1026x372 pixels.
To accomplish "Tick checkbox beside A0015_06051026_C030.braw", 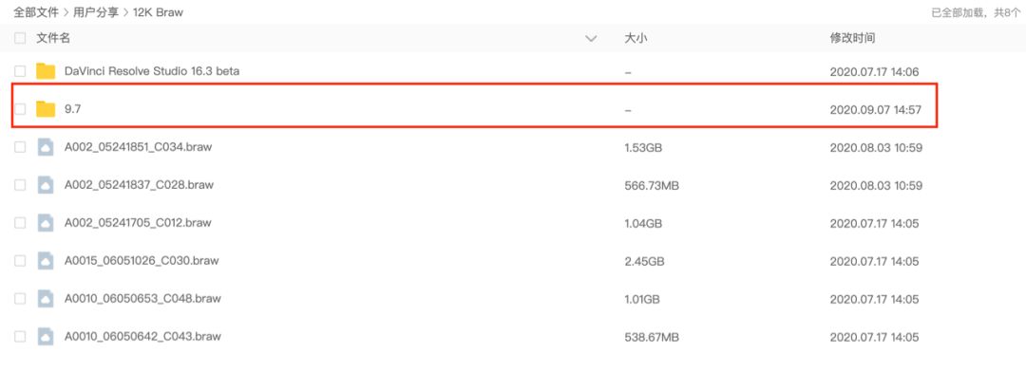I will (x=20, y=261).
